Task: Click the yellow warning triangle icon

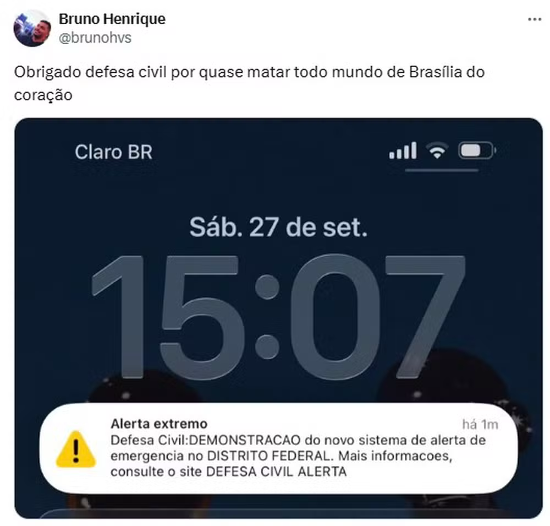Action: [x=76, y=449]
